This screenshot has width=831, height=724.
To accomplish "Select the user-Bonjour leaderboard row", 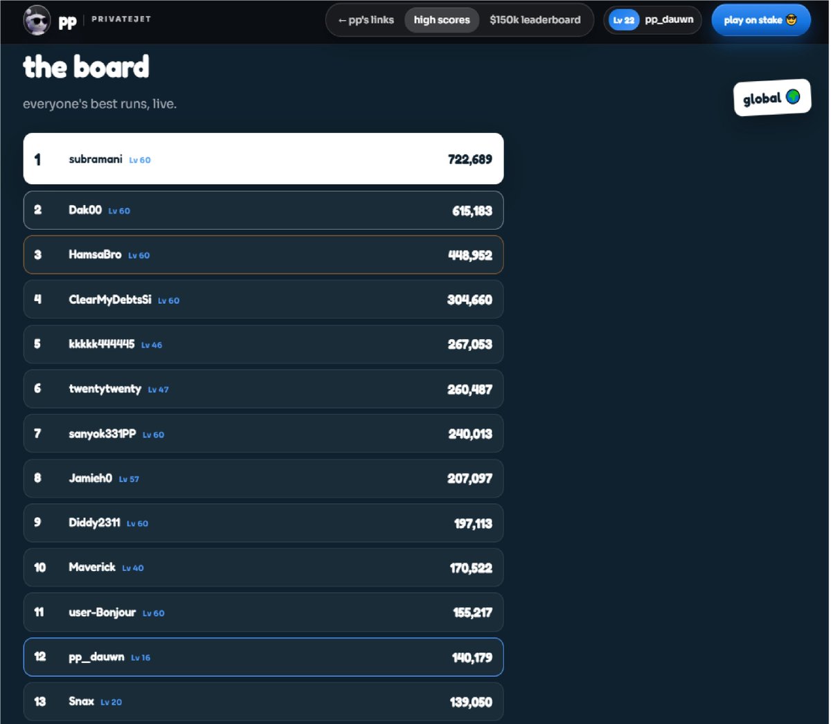I will [x=263, y=612].
